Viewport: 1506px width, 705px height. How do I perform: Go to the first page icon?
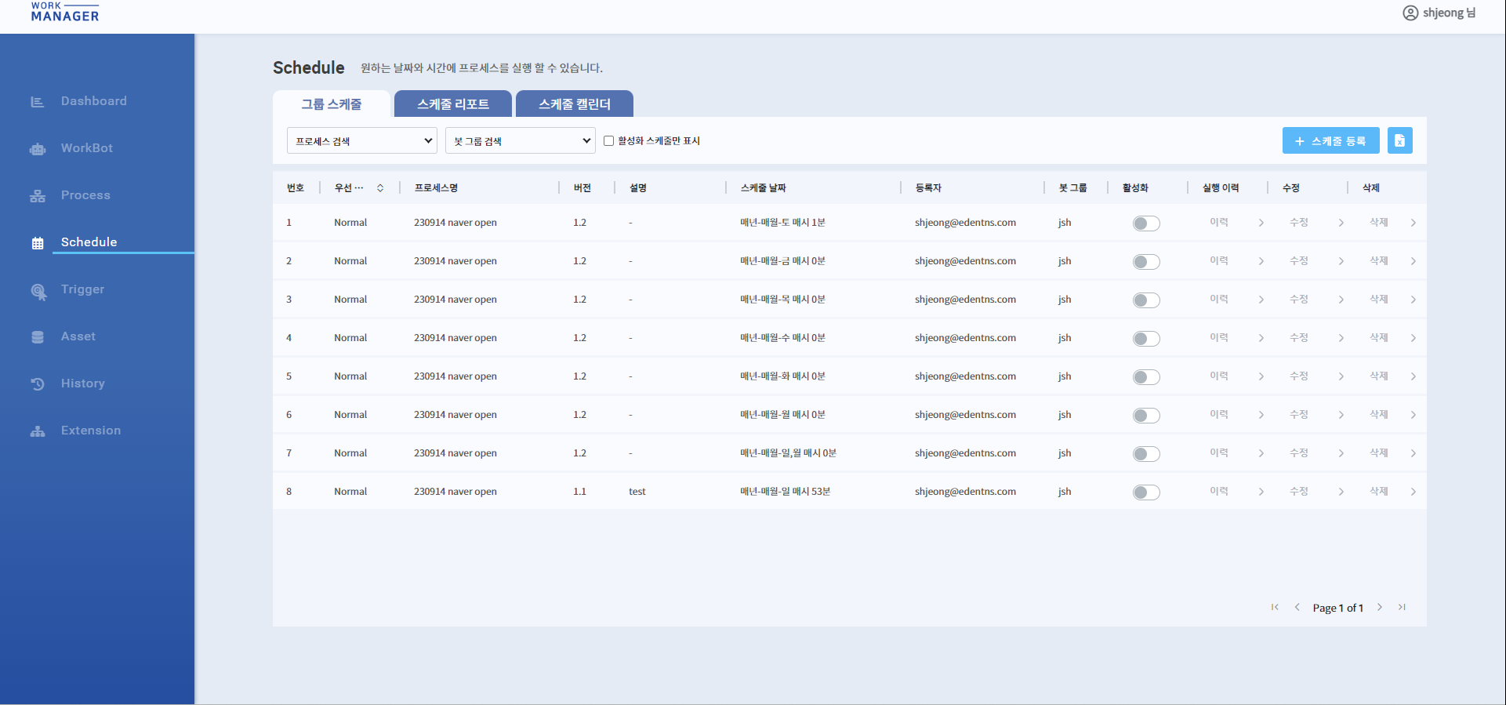tap(1275, 608)
